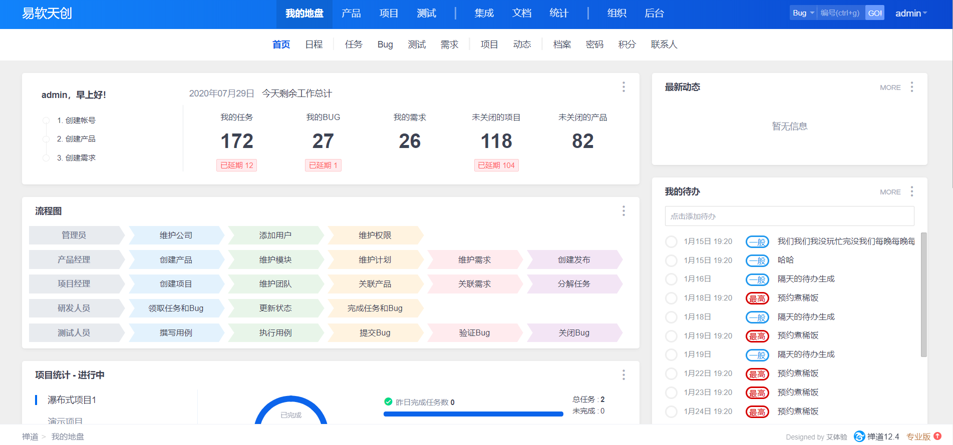Click step 1. 创建帐号
The height and width of the screenshot is (445, 953).
(x=76, y=120)
